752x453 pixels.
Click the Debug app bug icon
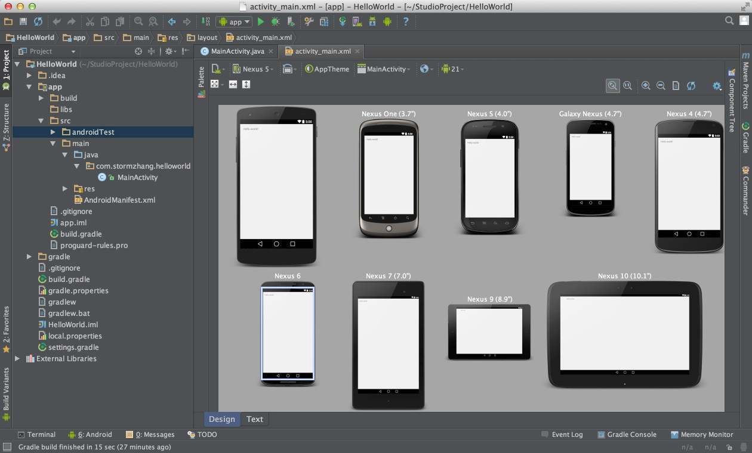point(275,21)
